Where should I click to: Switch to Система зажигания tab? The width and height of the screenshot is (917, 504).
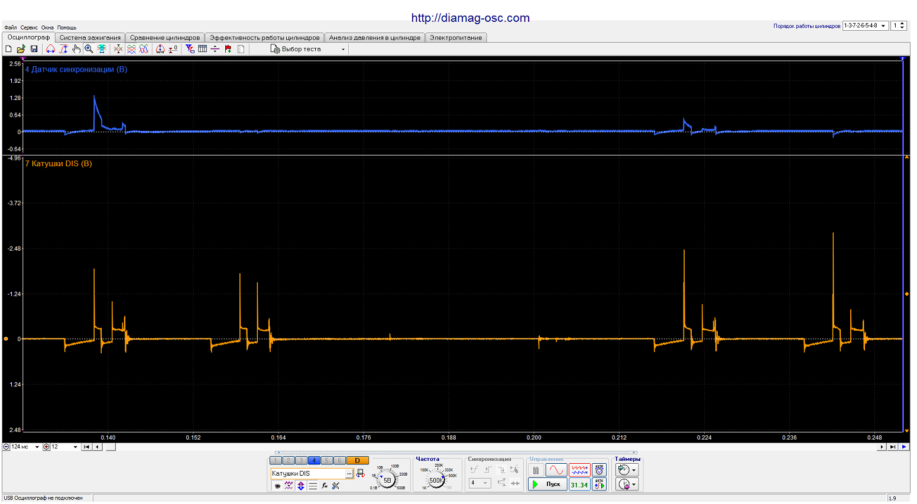click(90, 37)
